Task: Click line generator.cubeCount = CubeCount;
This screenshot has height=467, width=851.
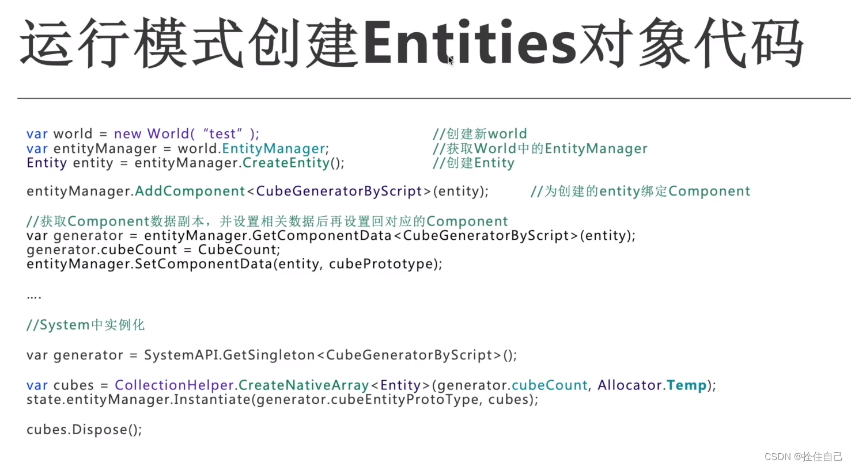Action: tap(153, 251)
